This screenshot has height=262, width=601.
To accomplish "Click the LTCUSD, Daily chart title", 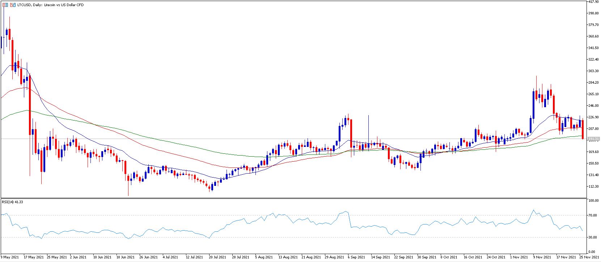I will [x=50, y=5].
